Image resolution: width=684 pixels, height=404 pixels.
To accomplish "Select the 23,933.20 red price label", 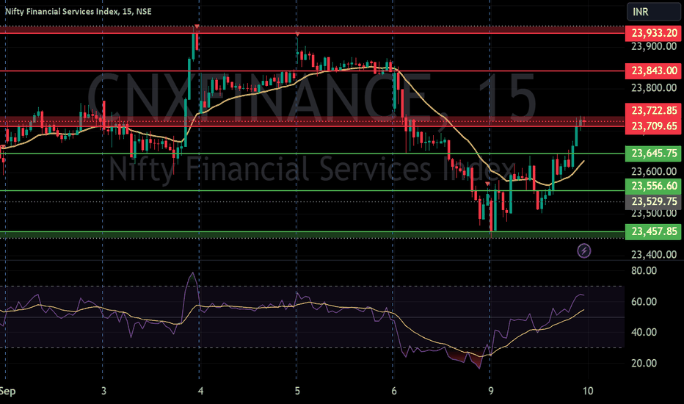I will (x=653, y=33).
